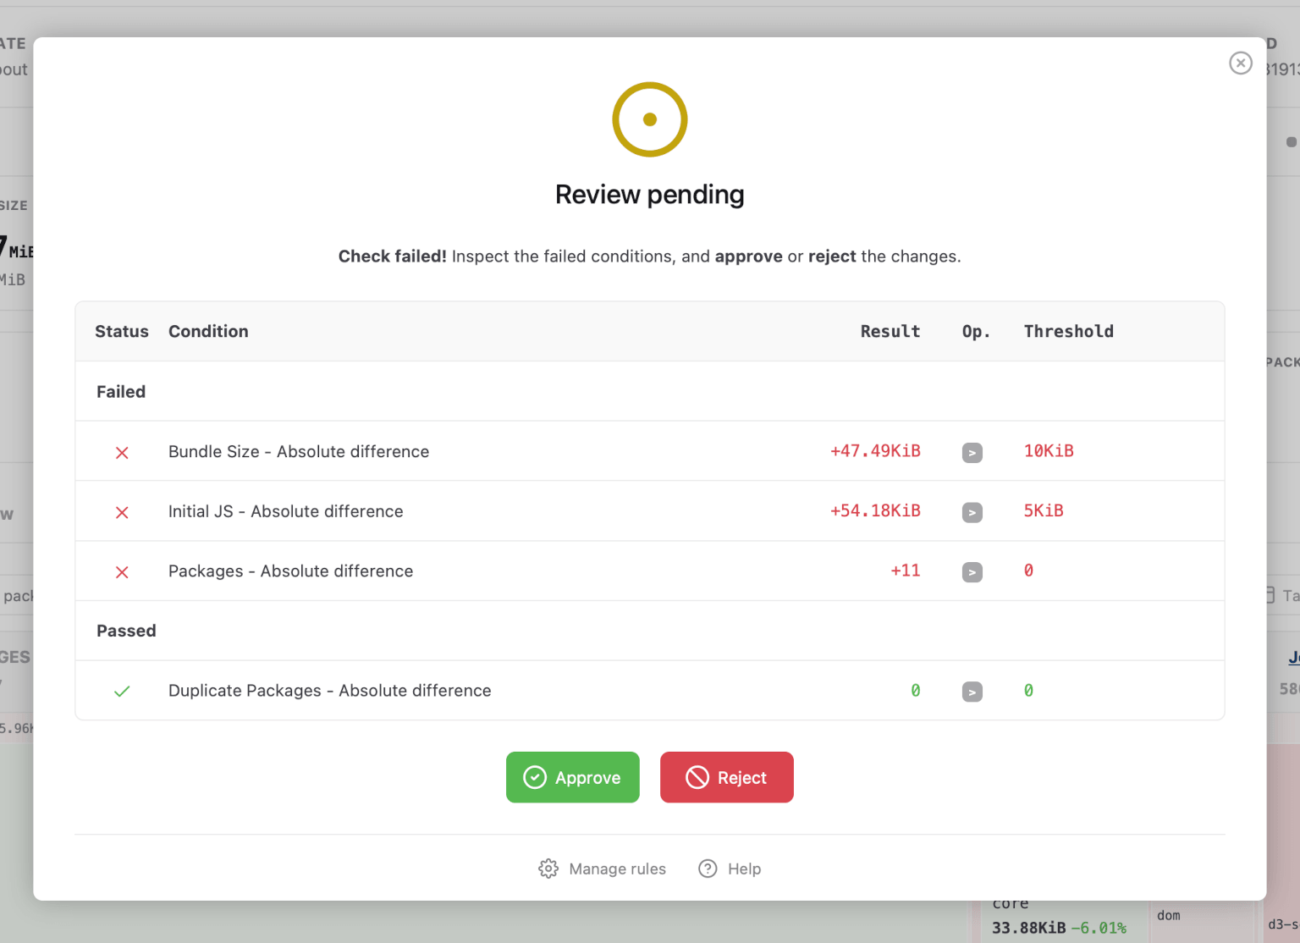The height and width of the screenshot is (943, 1300).
Task: Open Manage rules
Action: click(x=602, y=869)
